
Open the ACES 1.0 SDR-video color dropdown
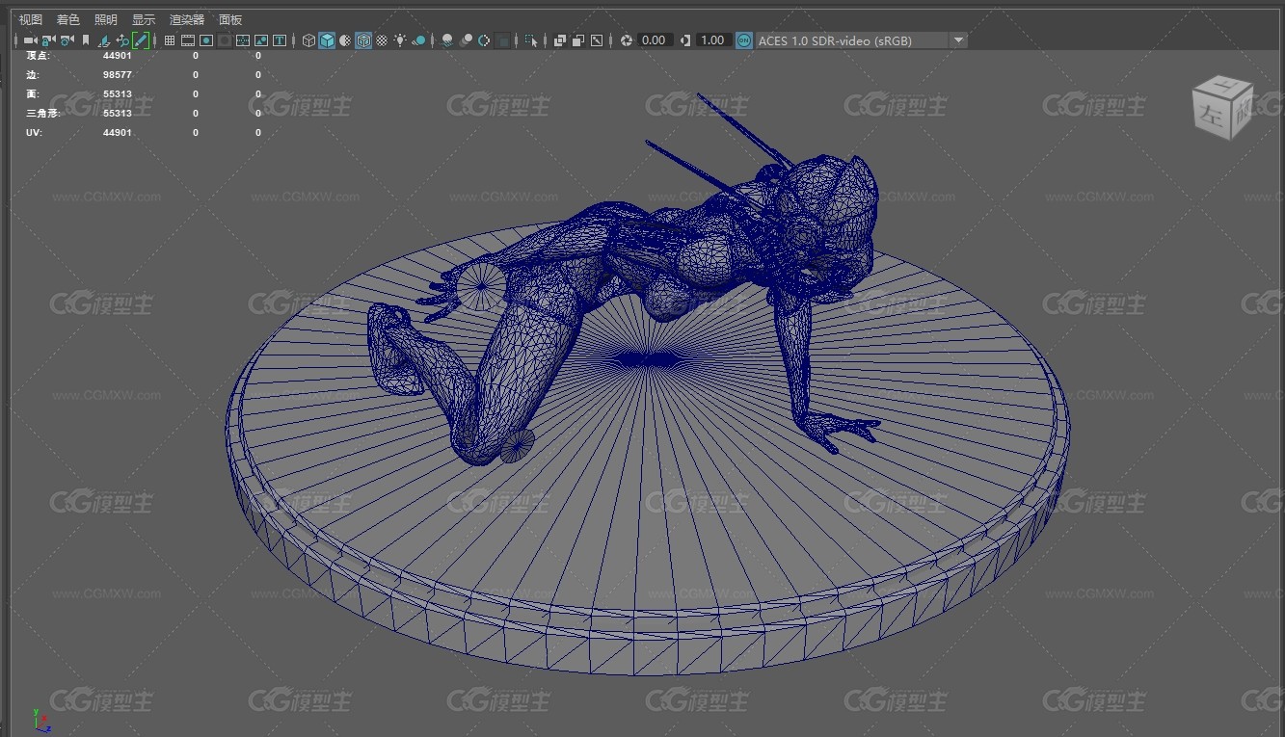(861, 40)
